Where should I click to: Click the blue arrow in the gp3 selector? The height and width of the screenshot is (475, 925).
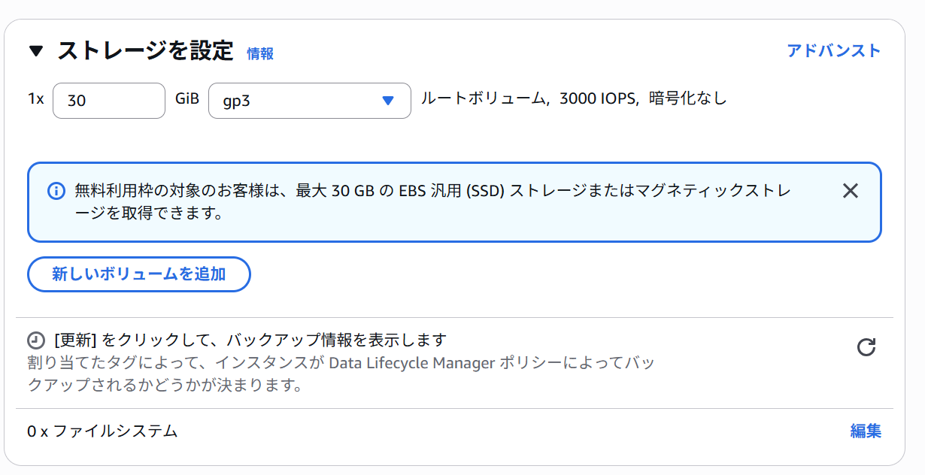click(388, 101)
